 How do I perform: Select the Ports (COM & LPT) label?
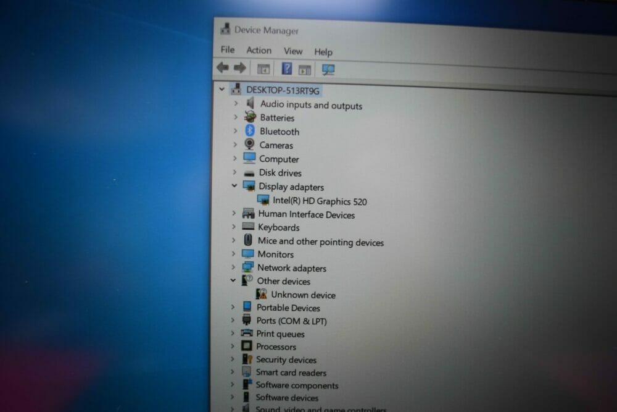coord(291,321)
